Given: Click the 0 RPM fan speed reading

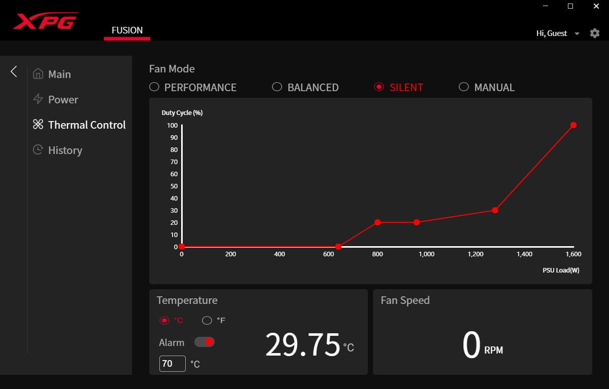Looking at the screenshot, I should tap(482, 345).
